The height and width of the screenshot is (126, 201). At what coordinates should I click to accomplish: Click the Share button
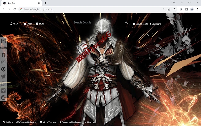40,24
